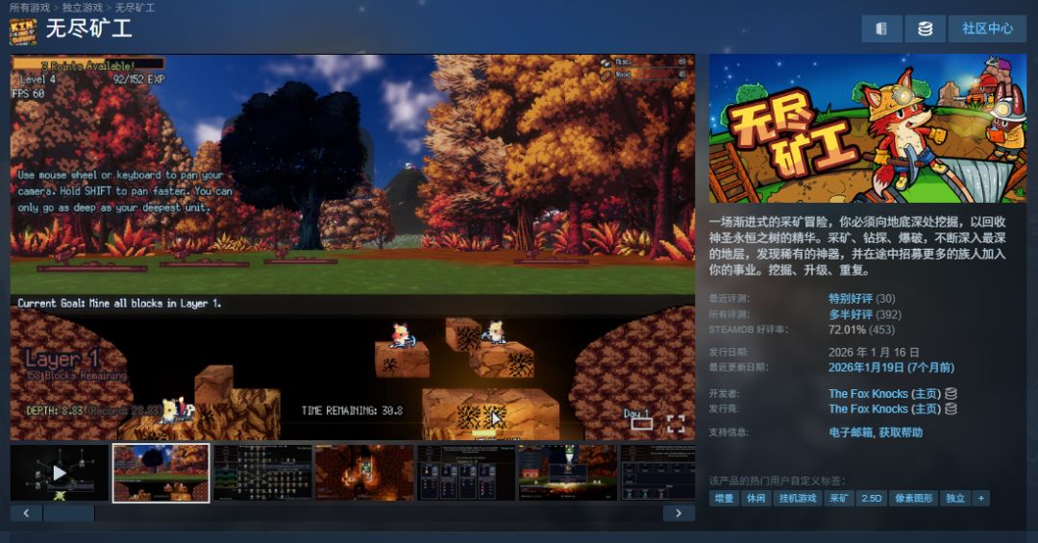This screenshot has height=543, width=1038.
Task: Play the trailer video thumbnail
Action: [60, 473]
